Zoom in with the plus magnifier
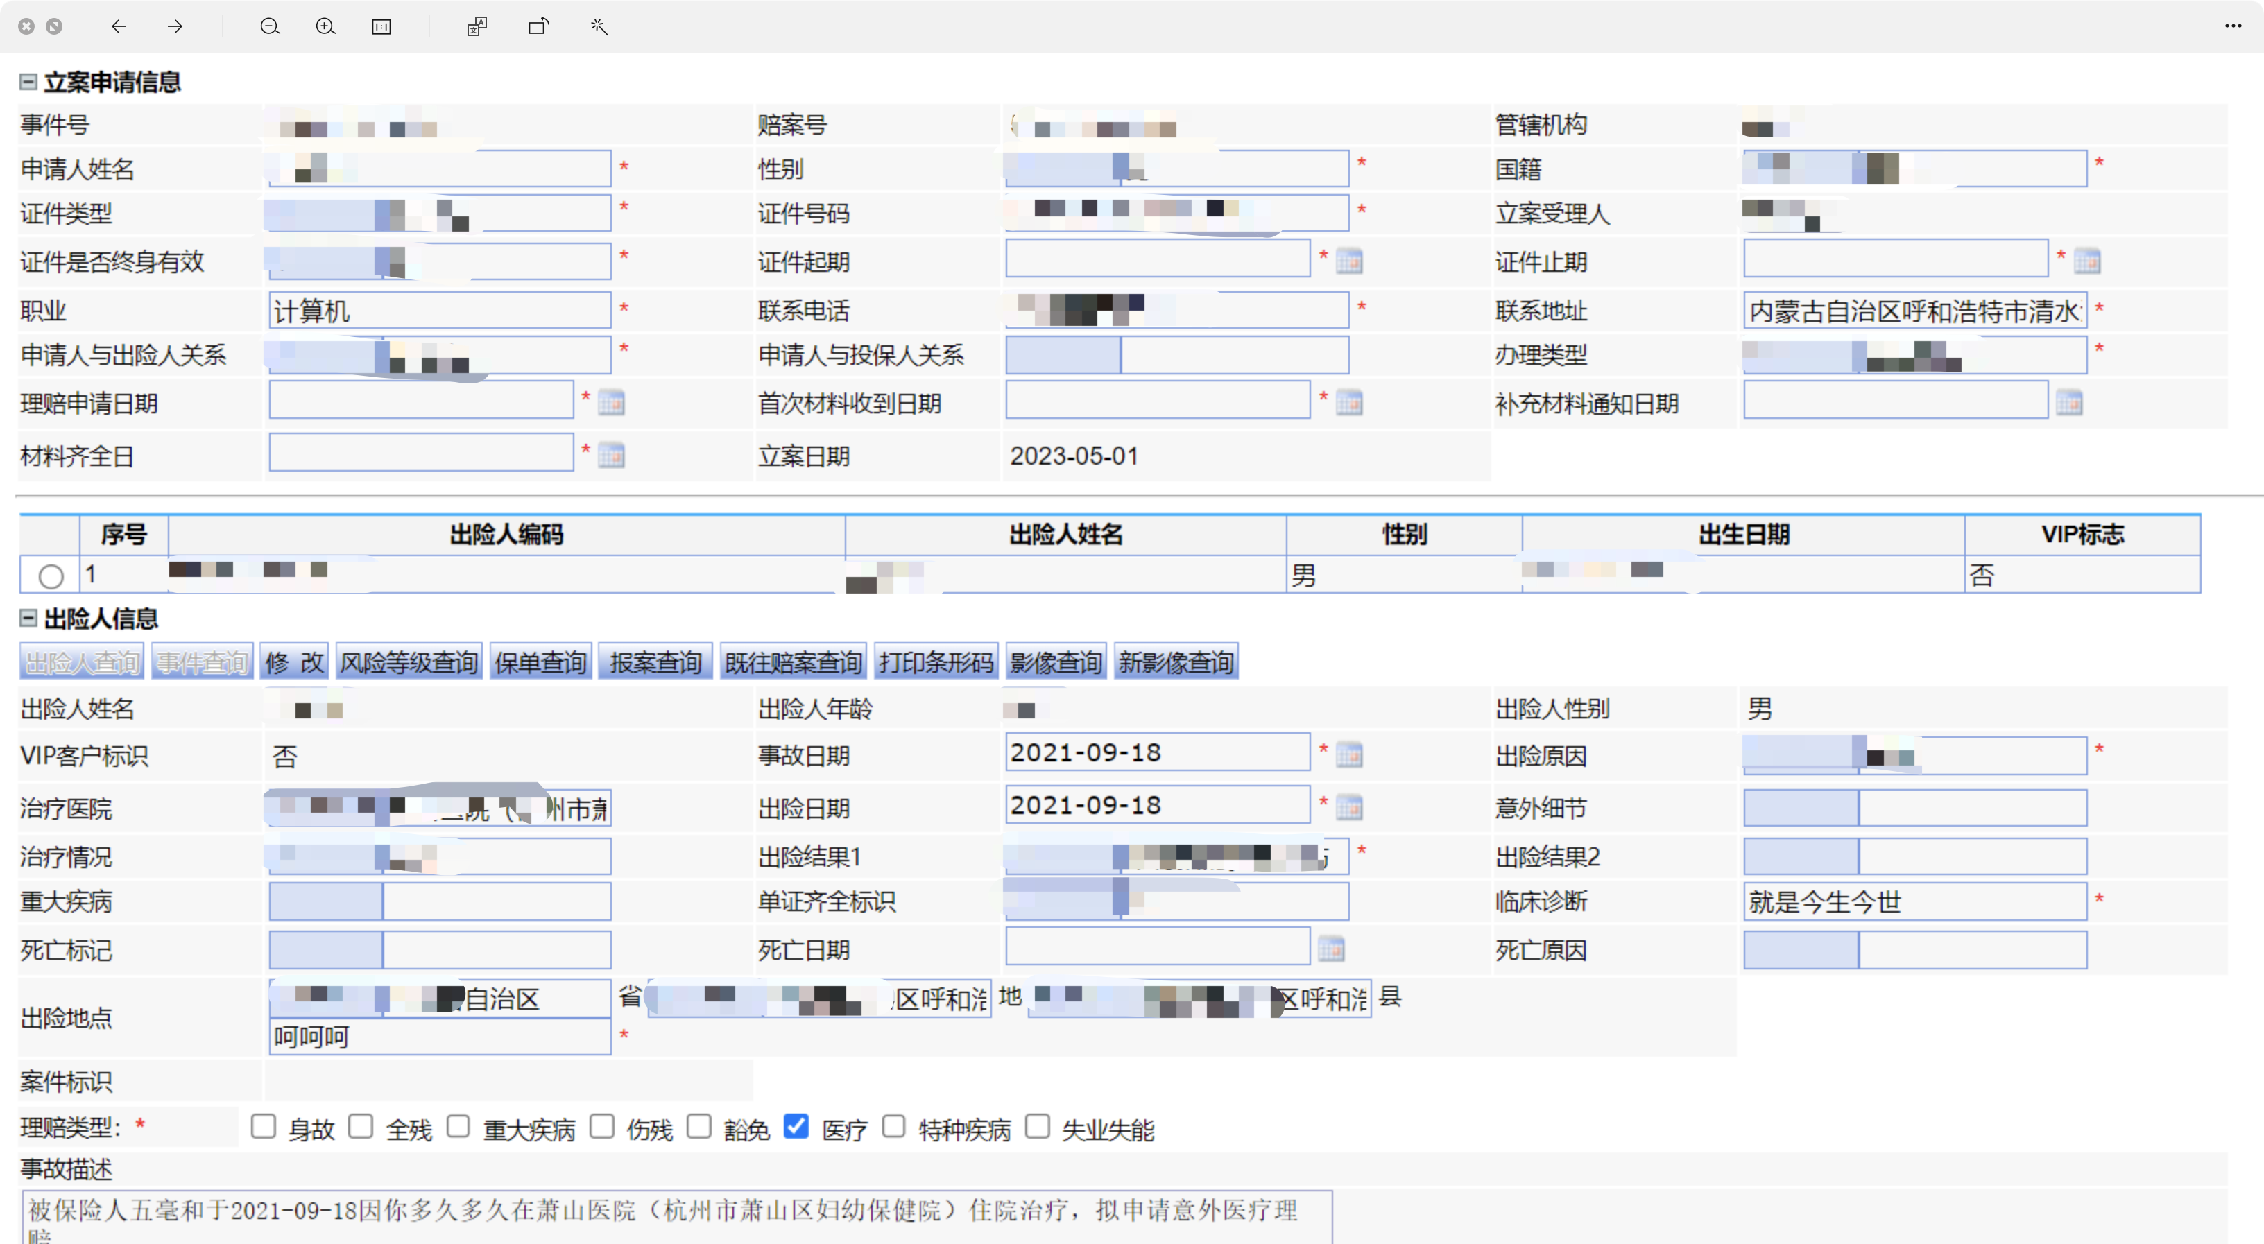 point(325,26)
